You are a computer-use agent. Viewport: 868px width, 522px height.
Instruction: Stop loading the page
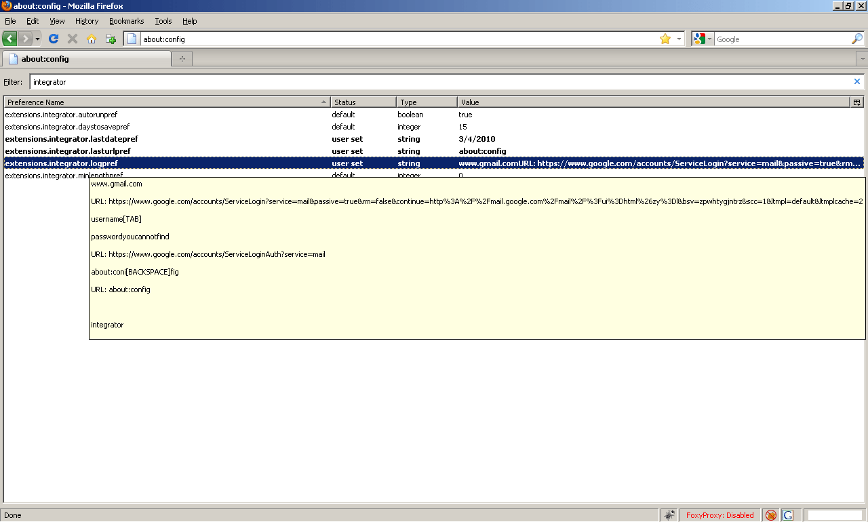72,39
